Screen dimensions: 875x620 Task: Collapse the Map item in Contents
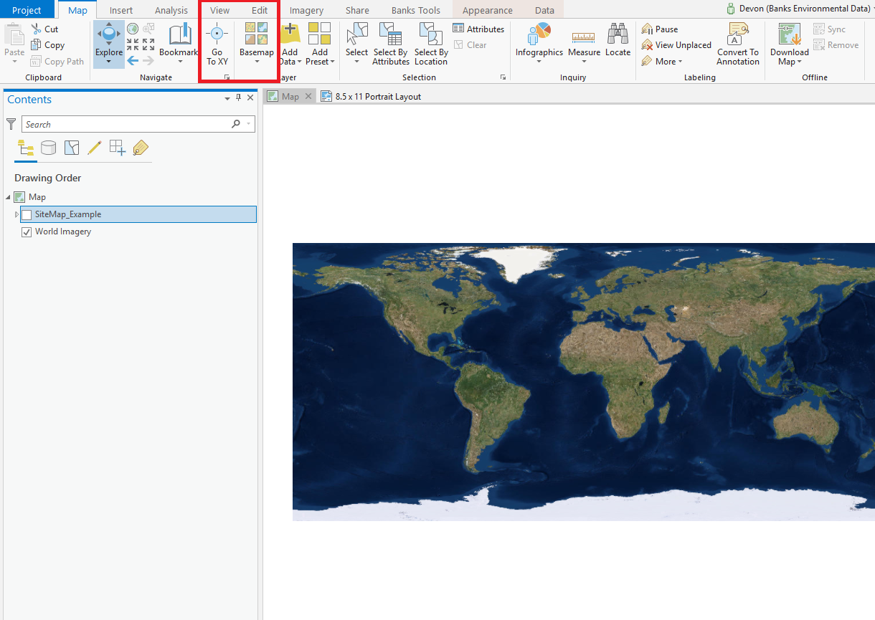pos(7,196)
